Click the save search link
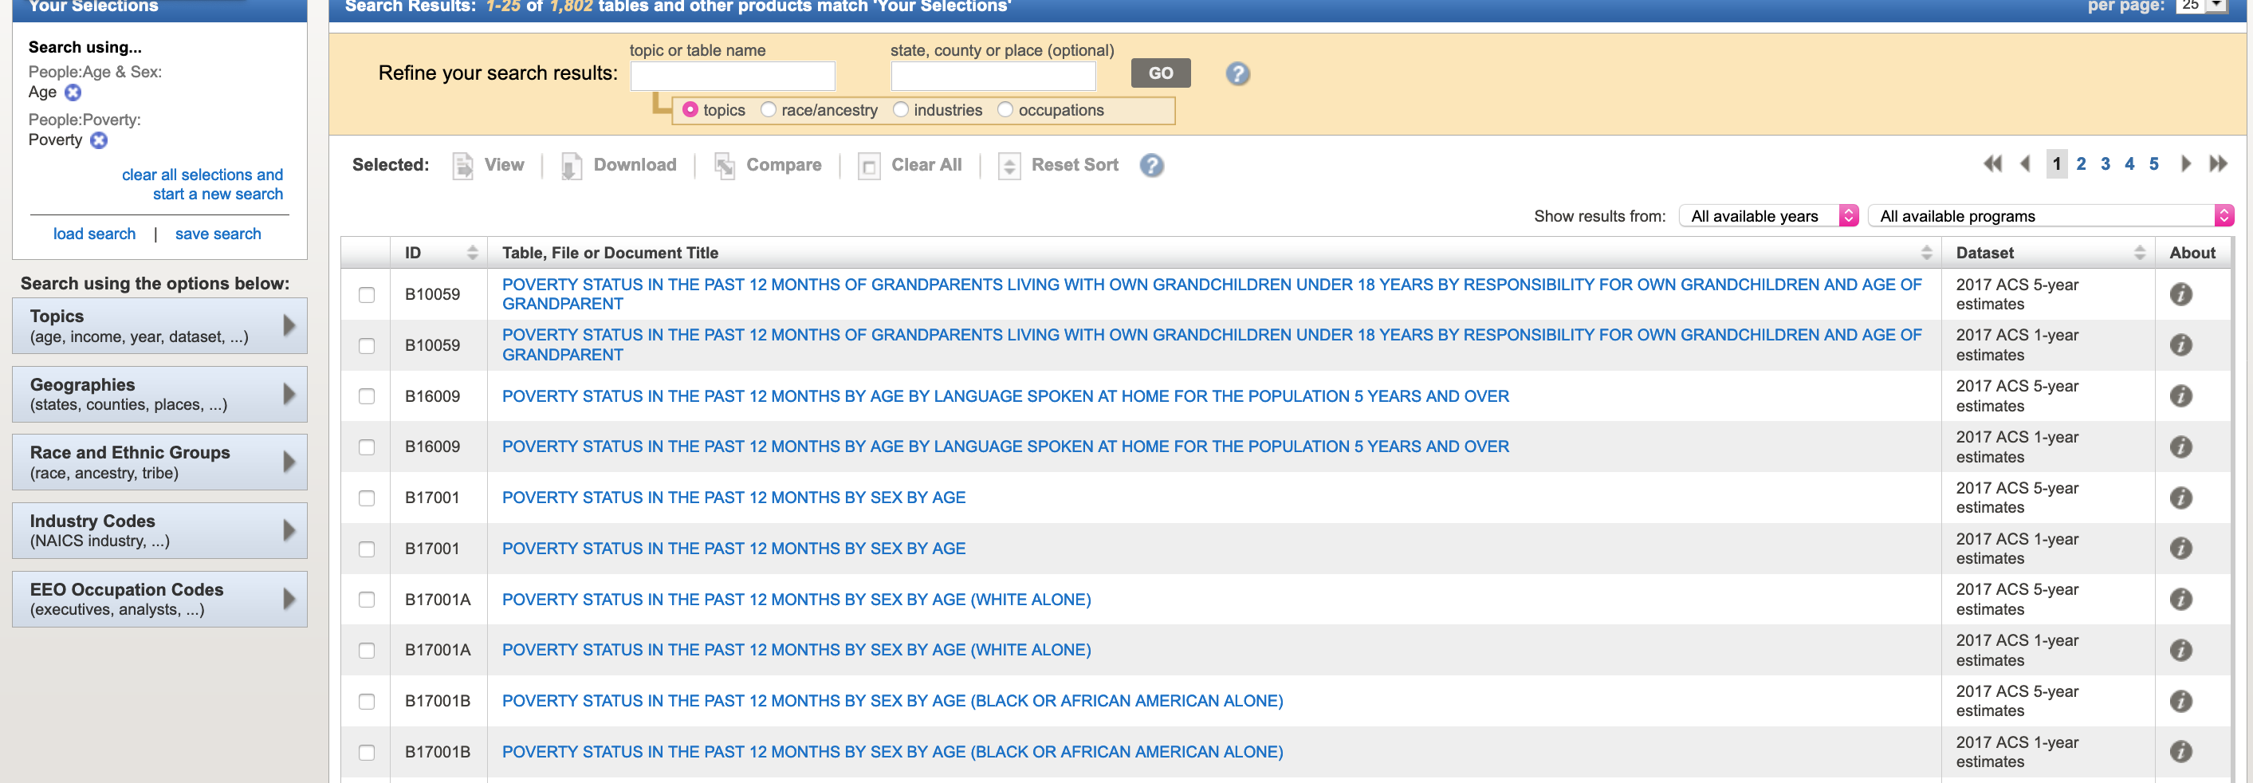The image size is (2253, 783). (x=218, y=234)
